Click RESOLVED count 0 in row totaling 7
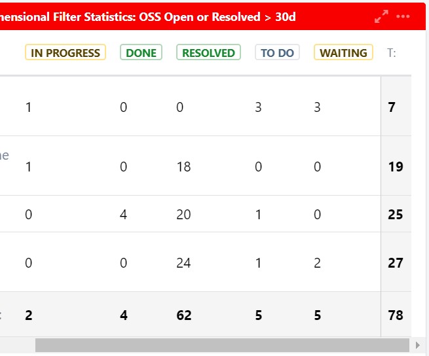Viewport: 429px width, 356px height. 179,107
